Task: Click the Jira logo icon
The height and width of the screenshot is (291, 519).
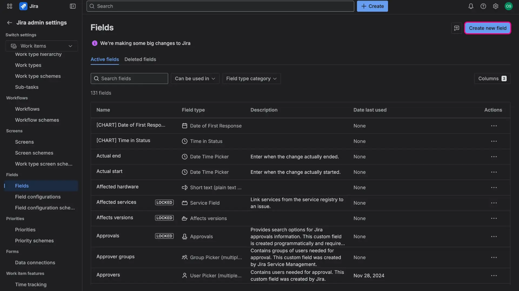Action: (x=23, y=6)
